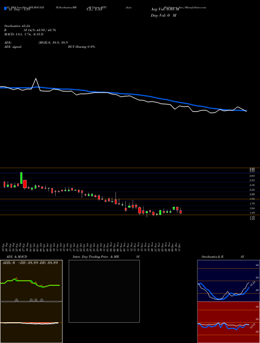
Task: Click the blue RSI line in red panel
Action: point(223,326)
